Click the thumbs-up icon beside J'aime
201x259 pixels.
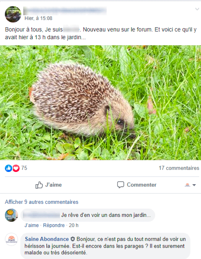[x=39, y=185]
